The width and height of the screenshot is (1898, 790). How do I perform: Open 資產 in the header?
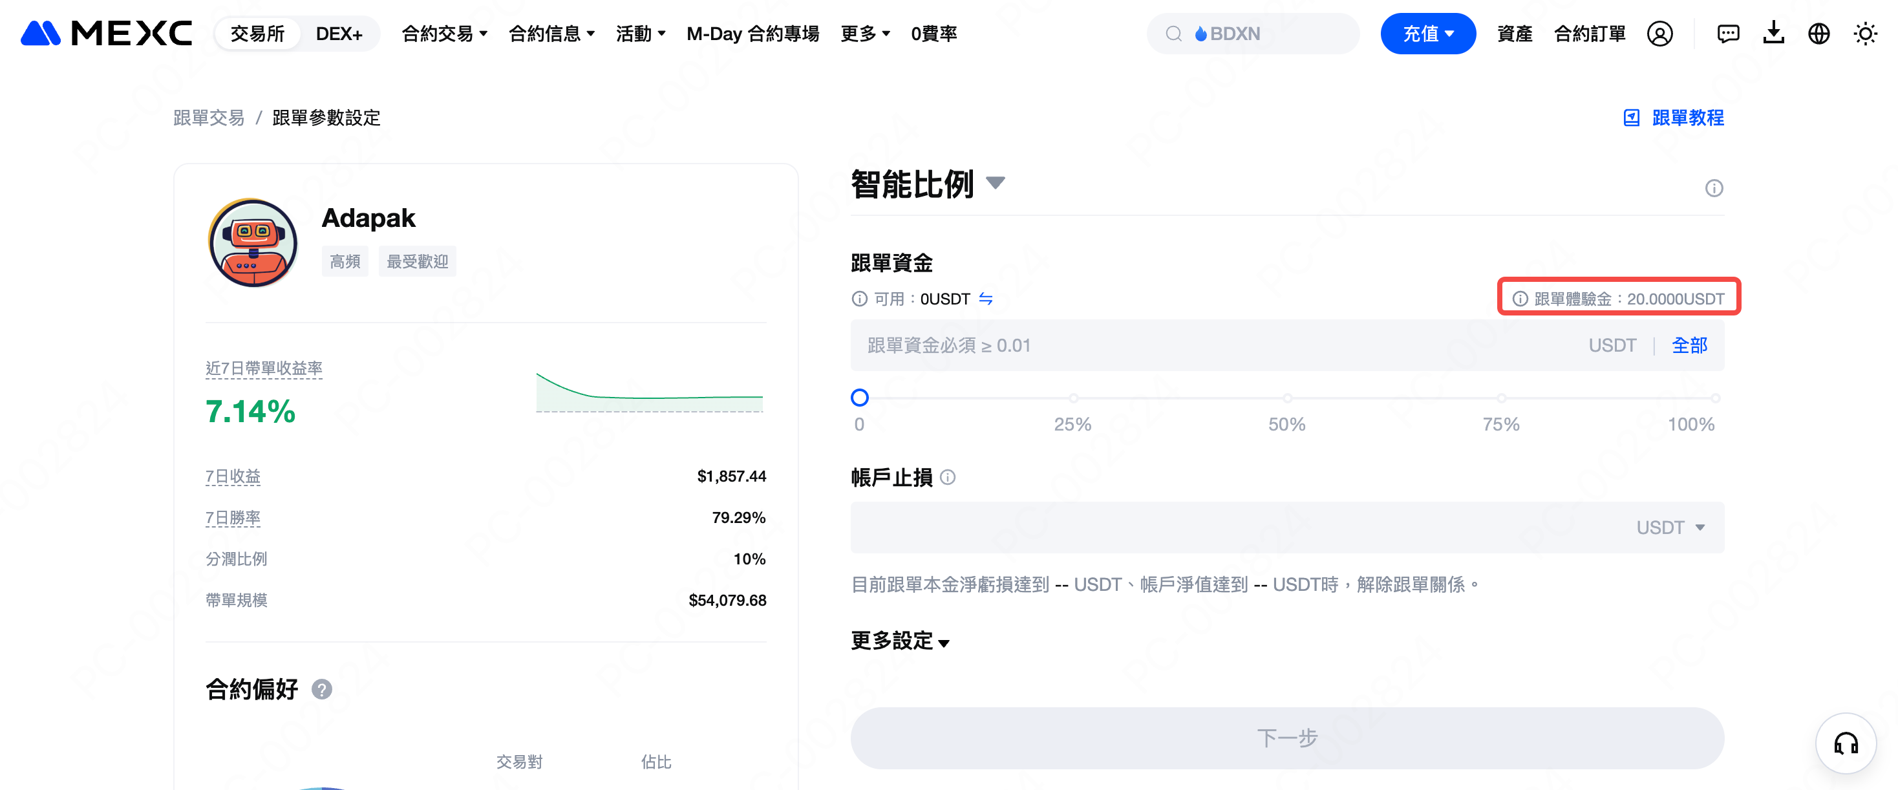1514,34
